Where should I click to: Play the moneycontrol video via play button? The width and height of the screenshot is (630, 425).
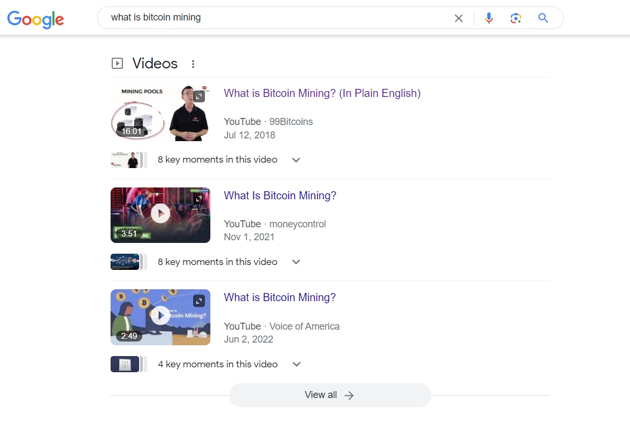pos(160,213)
